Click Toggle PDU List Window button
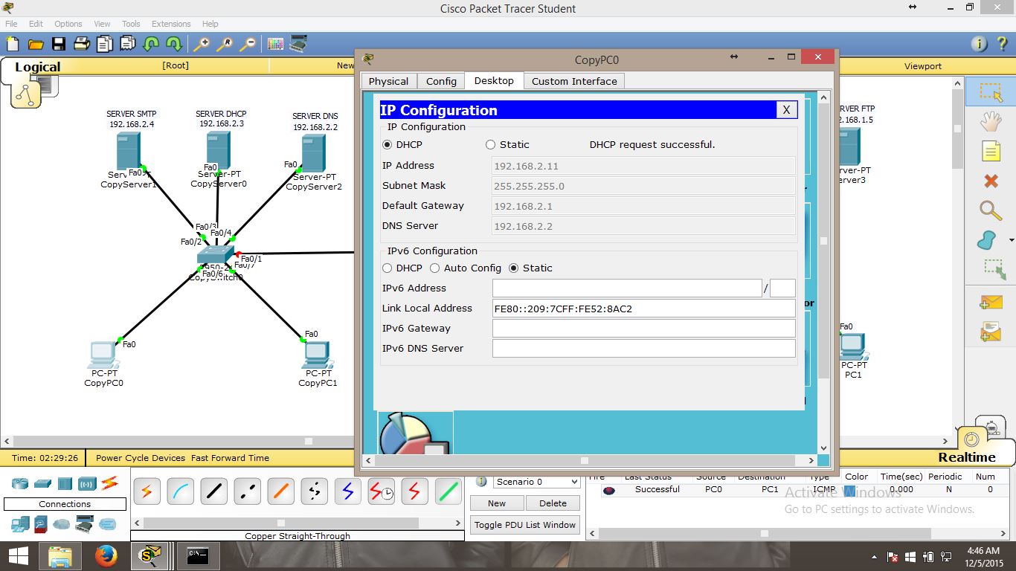The width and height of the screenshot is (1016, 571). 525,525
